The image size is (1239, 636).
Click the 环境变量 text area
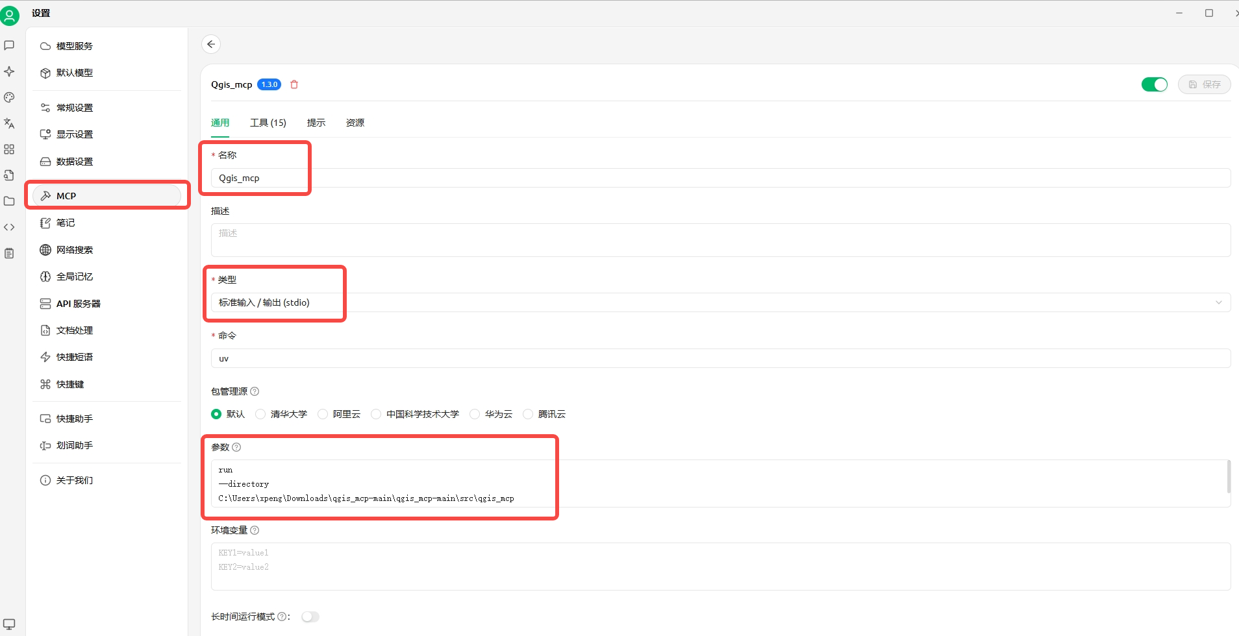(x=721, y=567)
